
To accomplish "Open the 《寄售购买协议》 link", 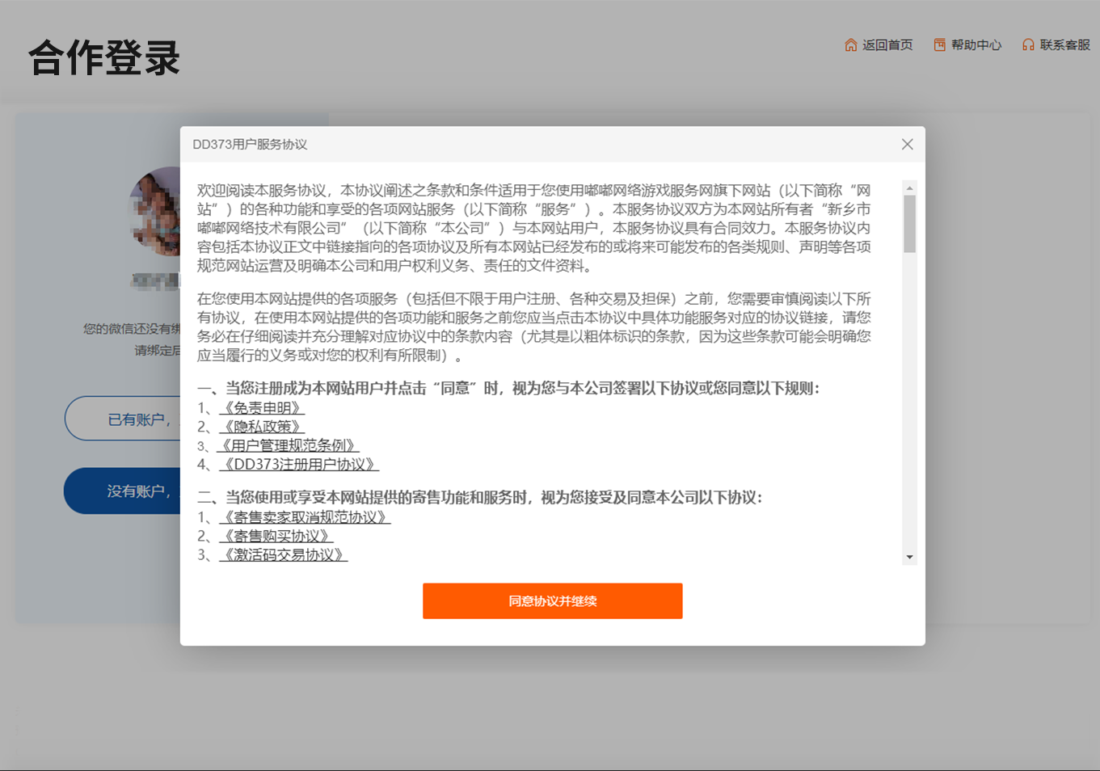I will [x=276, y=536].
